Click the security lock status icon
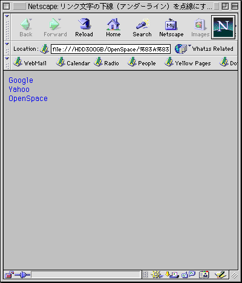Image resolution: width=242 pixels, height=283 pixels. tap(9, 275)
